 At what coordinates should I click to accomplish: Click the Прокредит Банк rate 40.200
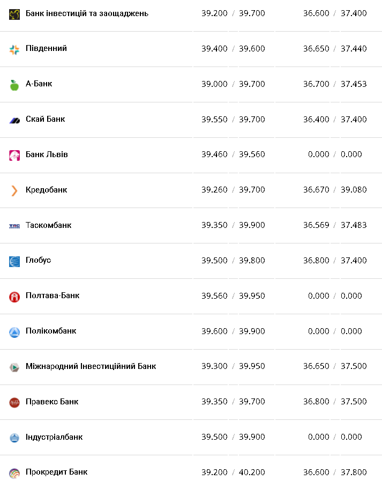tap(252, 472)
